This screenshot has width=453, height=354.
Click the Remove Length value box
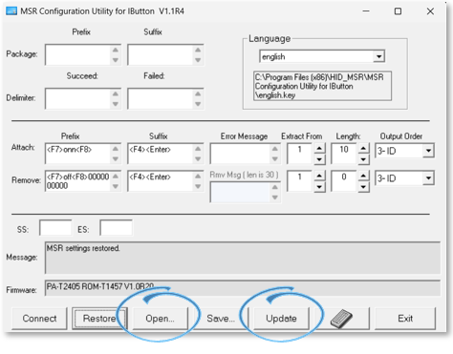tap(344, 181)
